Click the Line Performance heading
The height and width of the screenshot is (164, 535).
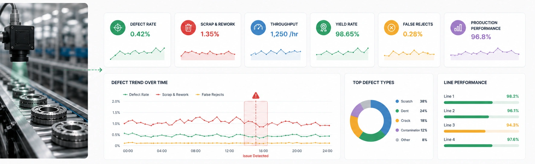point(465,83)
